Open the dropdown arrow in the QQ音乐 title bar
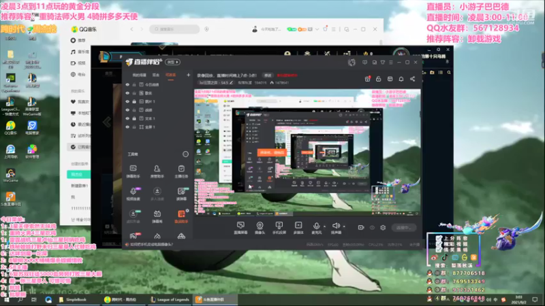 pyautogui.click(x=317, y=29)
